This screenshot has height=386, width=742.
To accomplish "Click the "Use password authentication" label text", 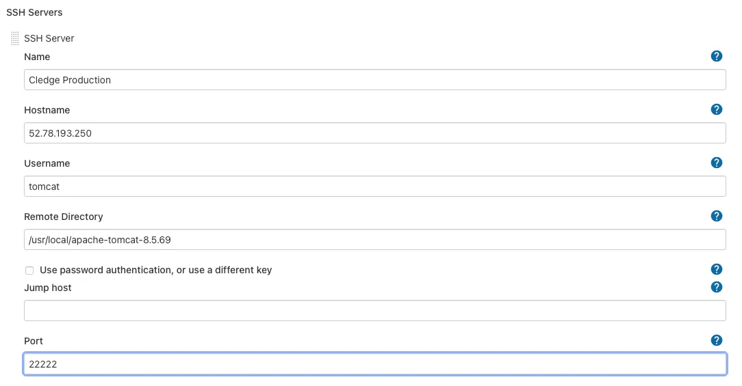I will point(156,270).
